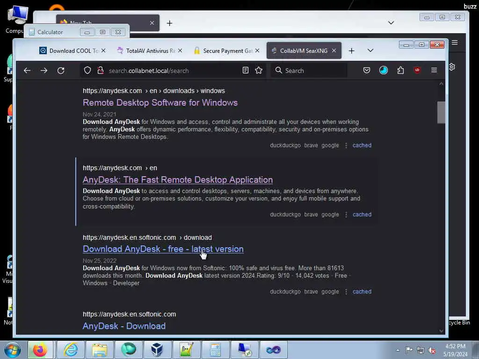Open the blue circular account icon
The width and height of the screenshot is (479, 359).
384,71
